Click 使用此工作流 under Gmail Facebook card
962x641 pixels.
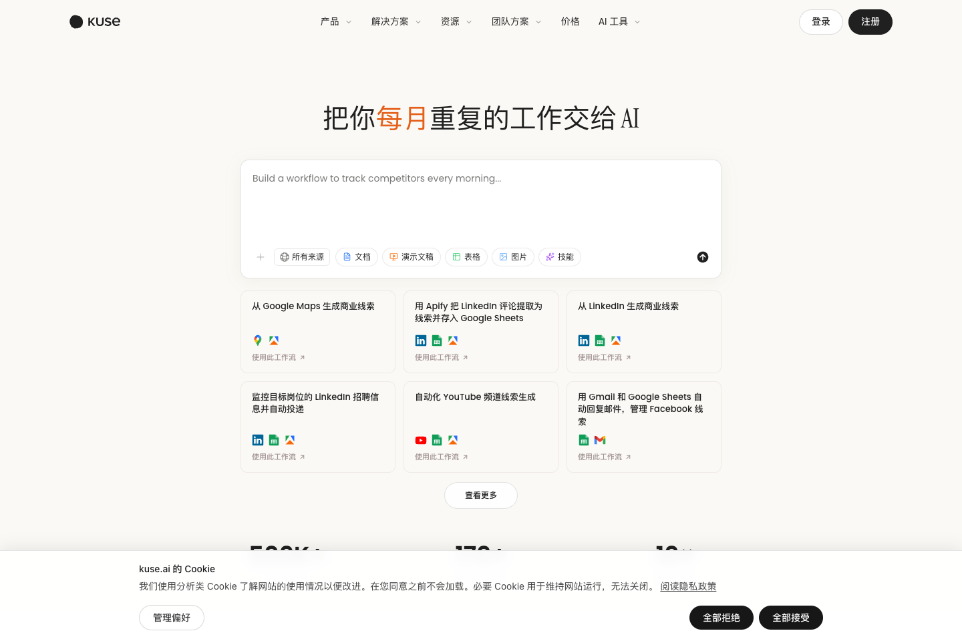[605, 457]
